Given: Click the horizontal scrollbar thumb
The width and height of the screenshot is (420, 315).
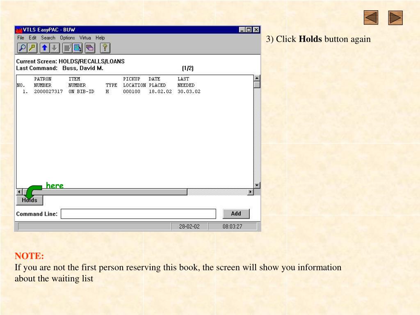Looking at the screenshot, I should click(x=105, y=192).
